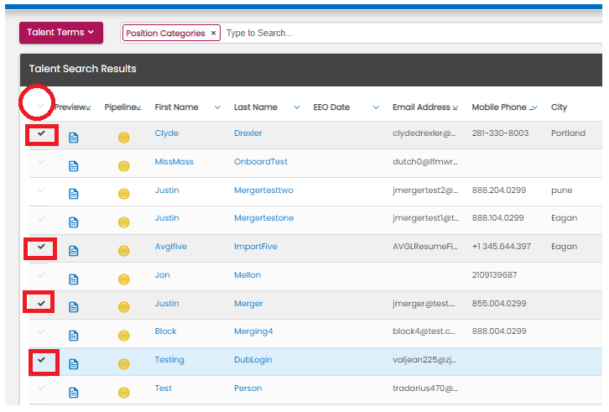Image resolution: width=609 pixels, height=412 pixels.
Task: Click pipeline icon for Block Merging4
Action: pos(124,336)
